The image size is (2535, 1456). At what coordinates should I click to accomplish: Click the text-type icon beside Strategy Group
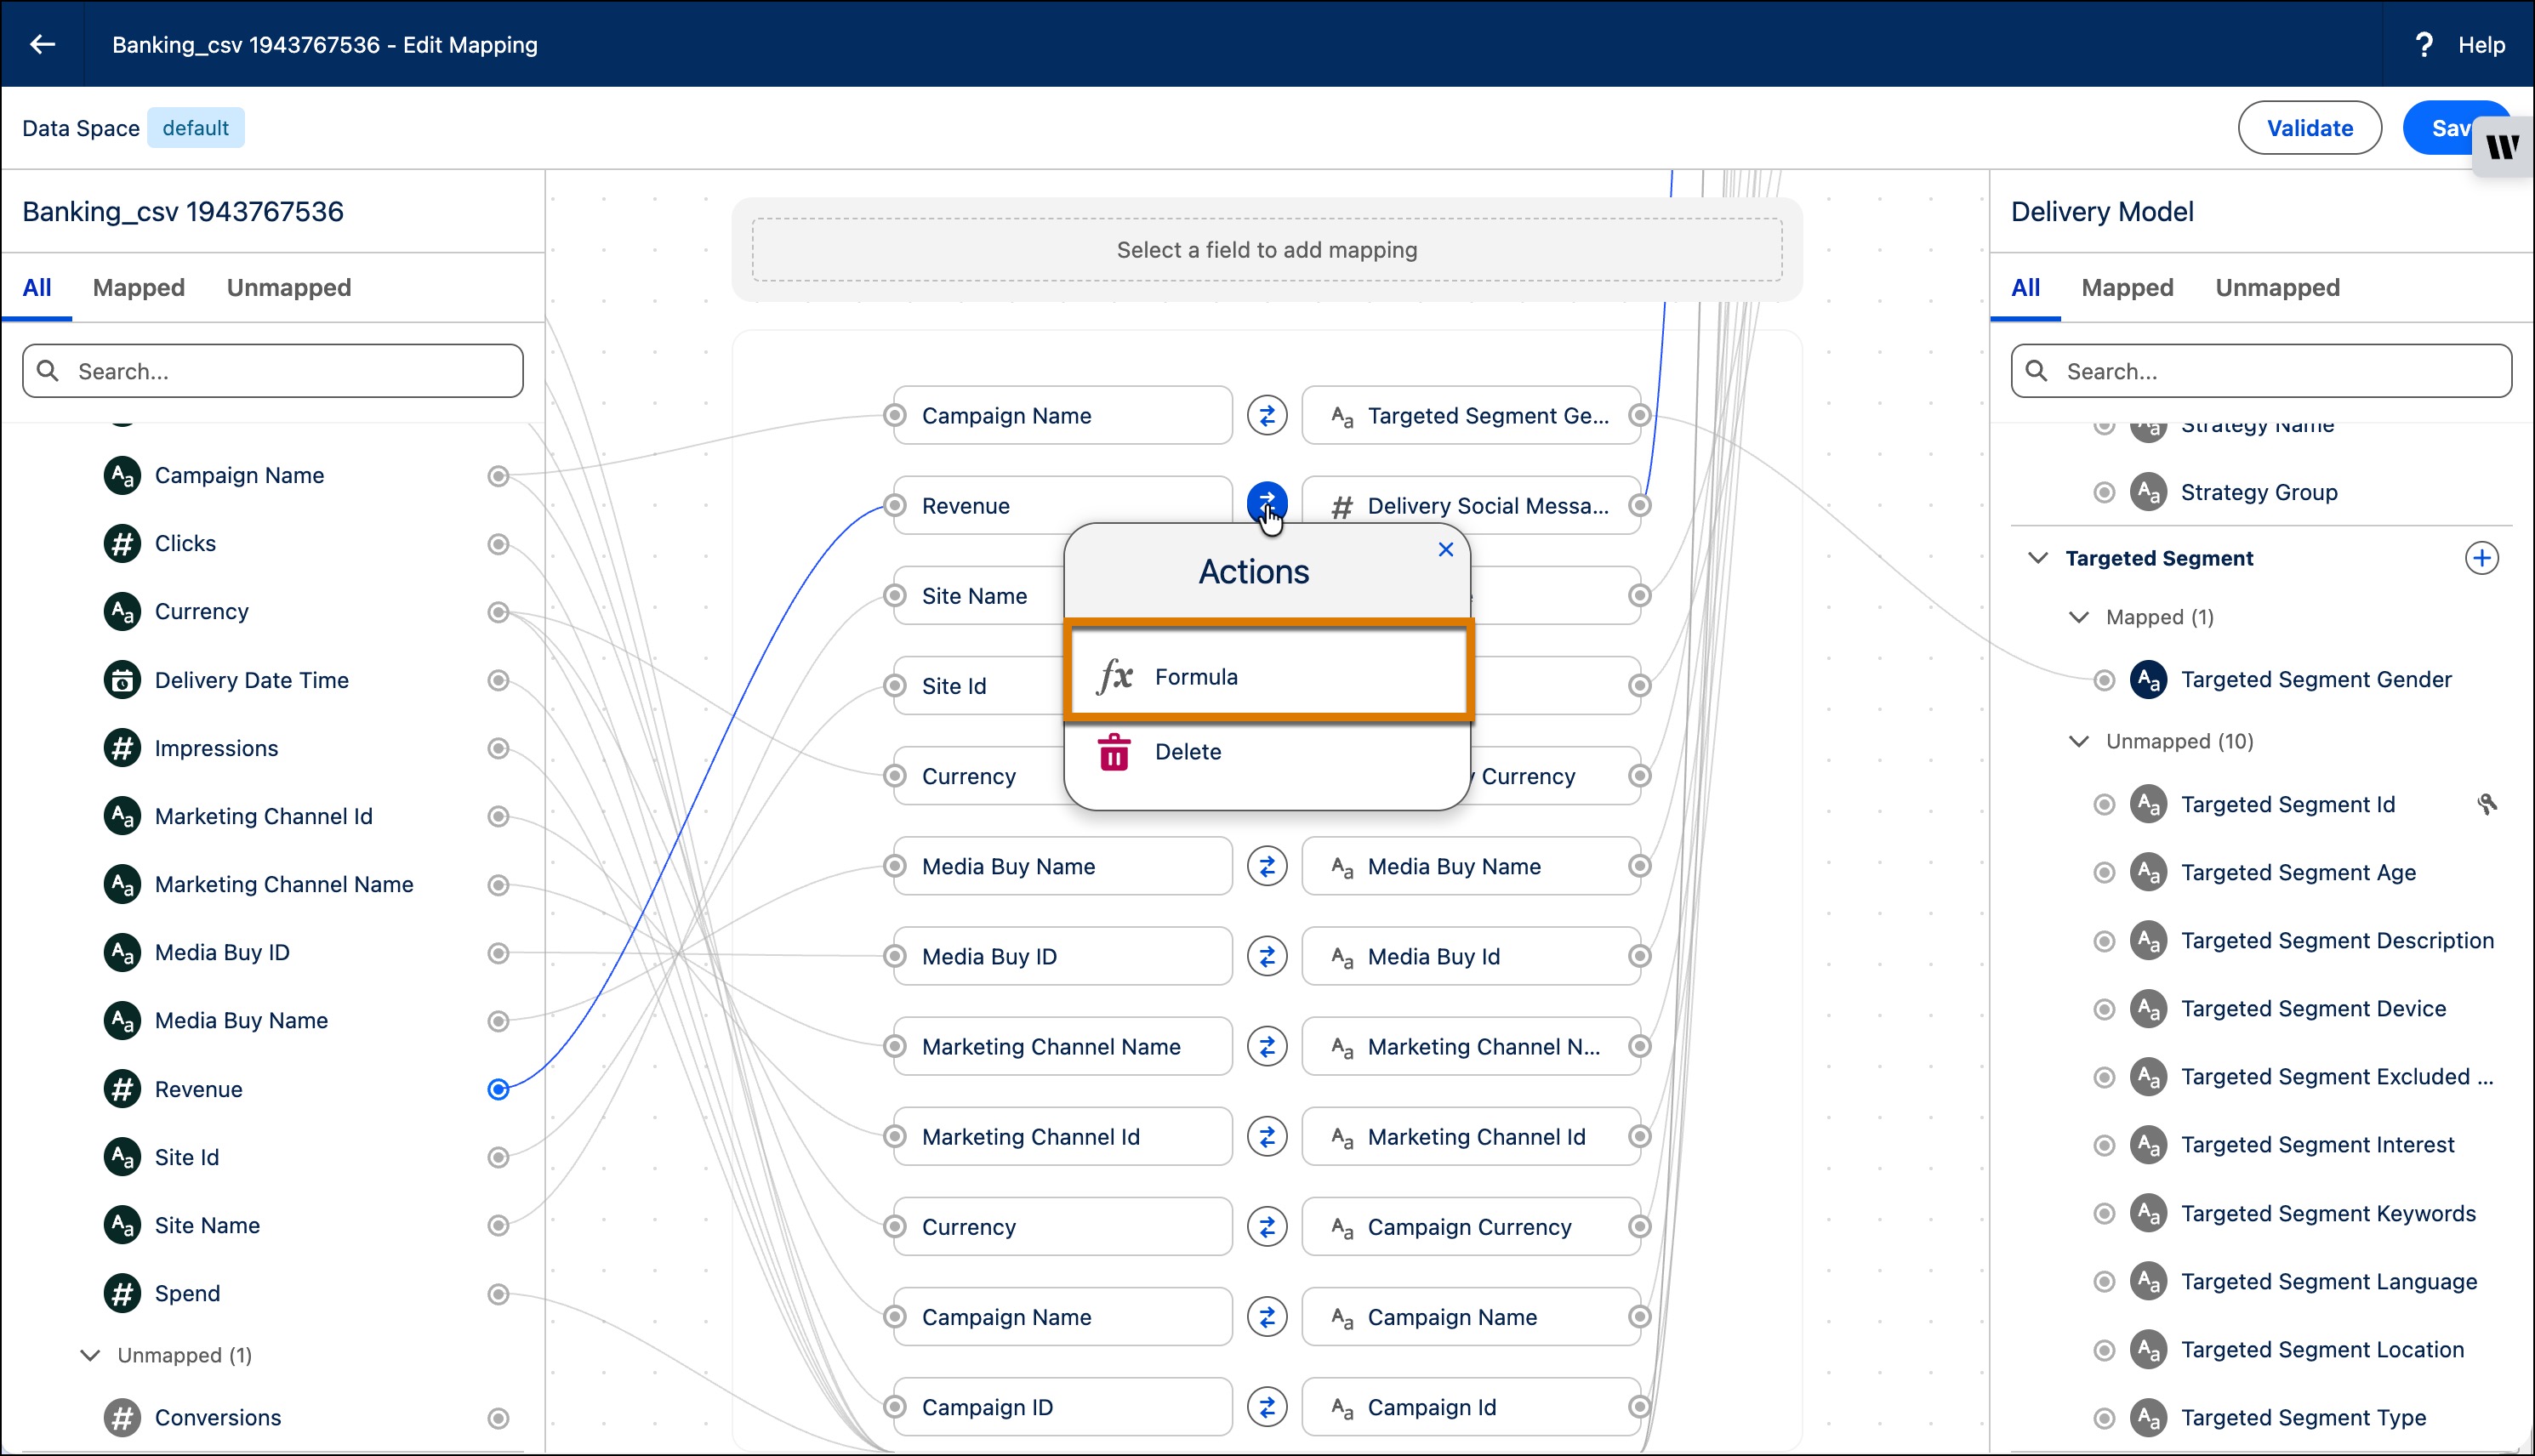(x=2148, y=492)
